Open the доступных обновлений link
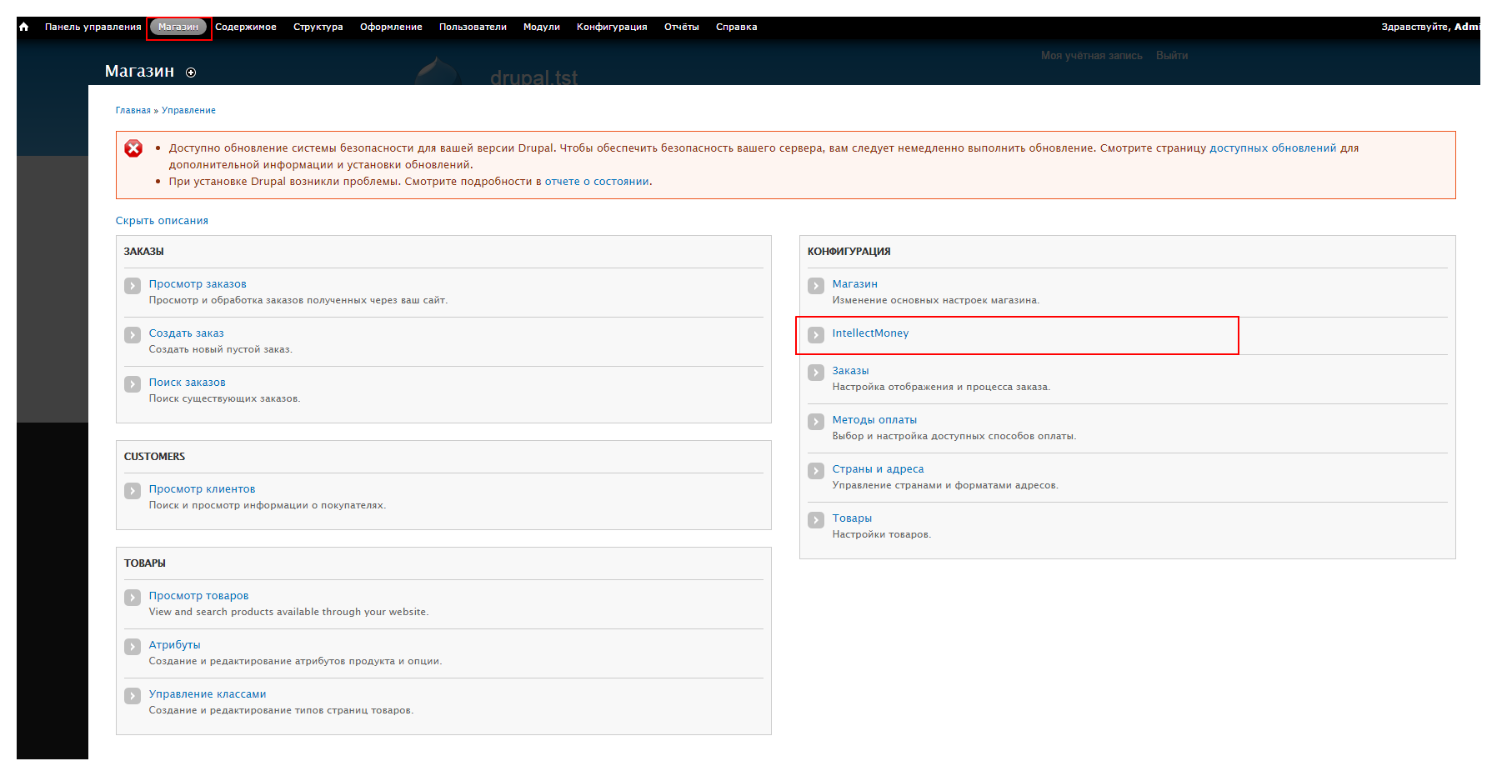This screenshot has height=776, width=1497. coord(1273,148)
